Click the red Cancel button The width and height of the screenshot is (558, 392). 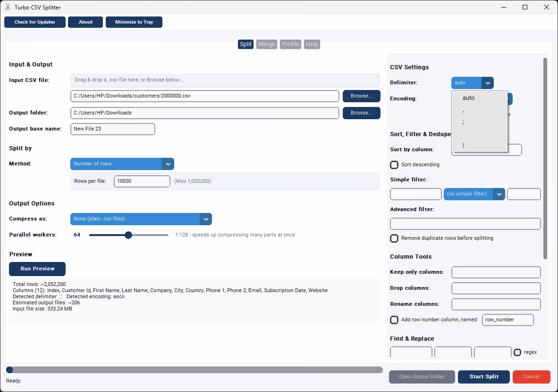[x=531, y=377]
